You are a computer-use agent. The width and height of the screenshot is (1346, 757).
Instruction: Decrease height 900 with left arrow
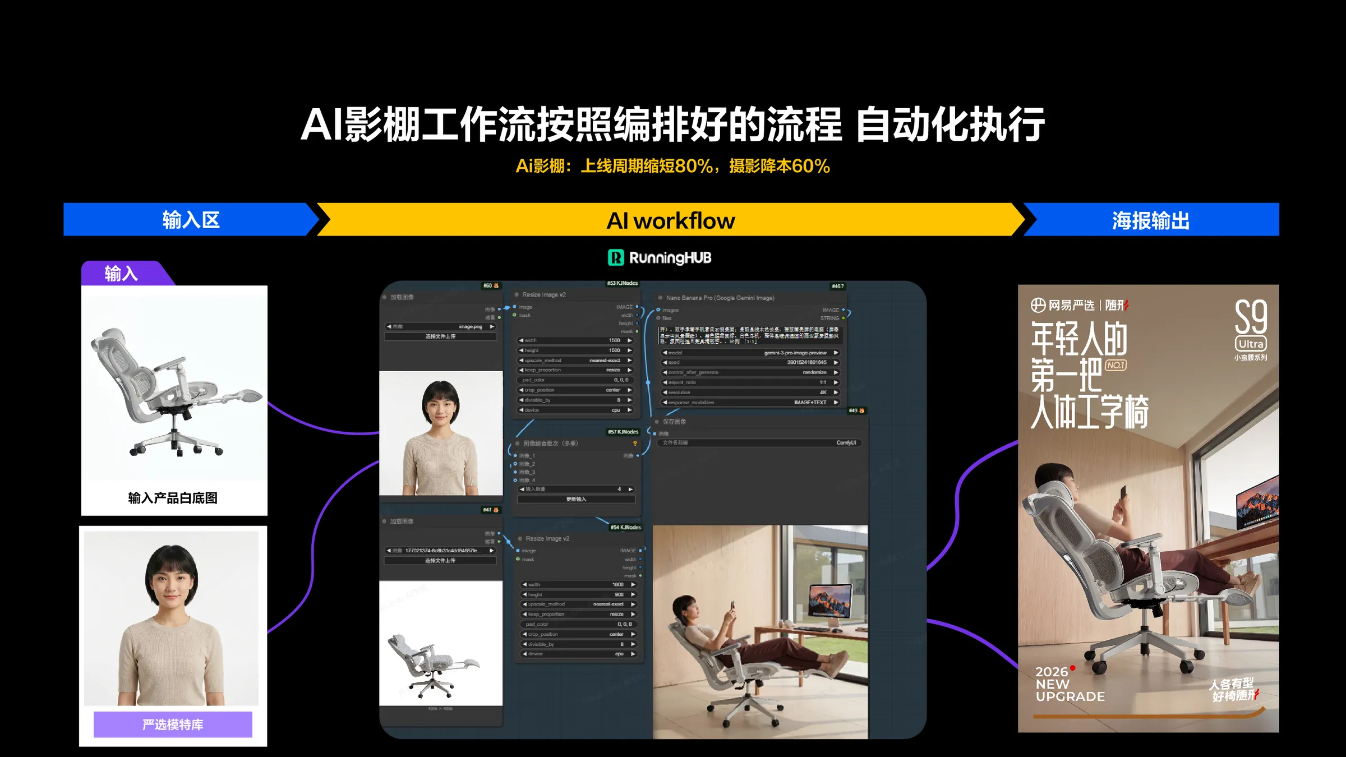(x=524, y=594)
